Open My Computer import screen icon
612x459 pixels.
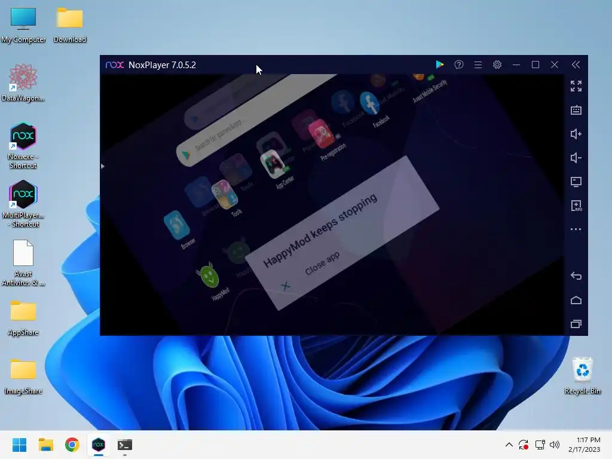(576, 182)
